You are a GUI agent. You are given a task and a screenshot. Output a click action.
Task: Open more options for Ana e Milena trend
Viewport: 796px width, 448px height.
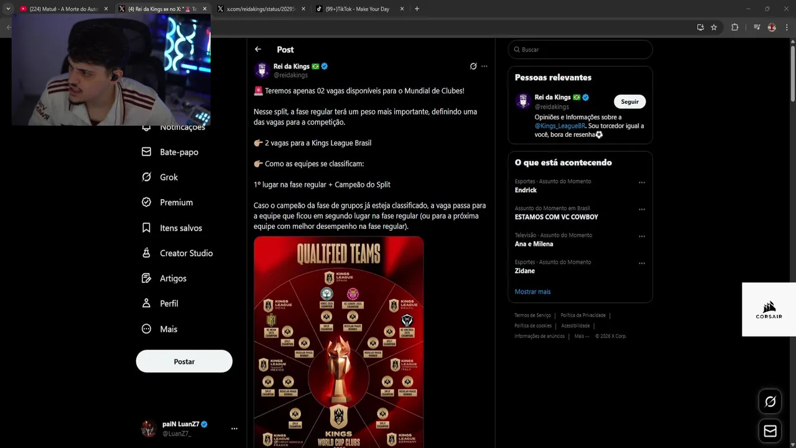click(642, 236)
